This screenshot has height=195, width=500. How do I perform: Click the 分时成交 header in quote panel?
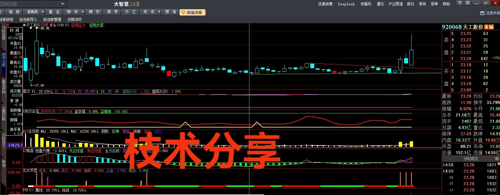471,159
